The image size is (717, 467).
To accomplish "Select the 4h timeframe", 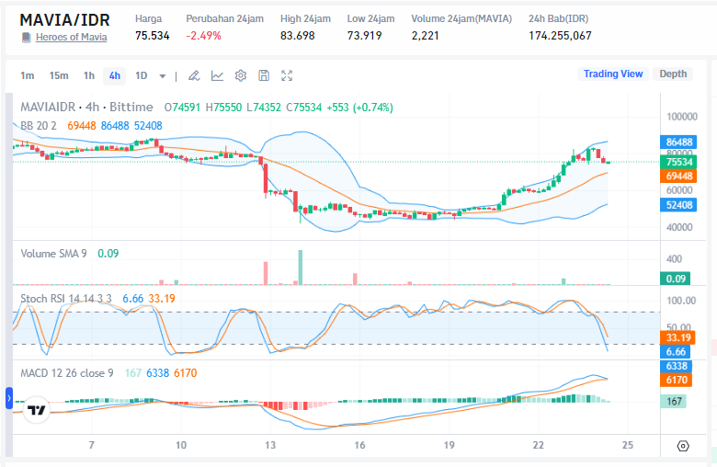I will point(114,75).
